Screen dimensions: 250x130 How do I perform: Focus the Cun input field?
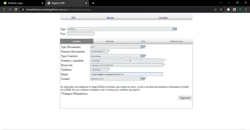pyautogui.click(x=81, y=34)
